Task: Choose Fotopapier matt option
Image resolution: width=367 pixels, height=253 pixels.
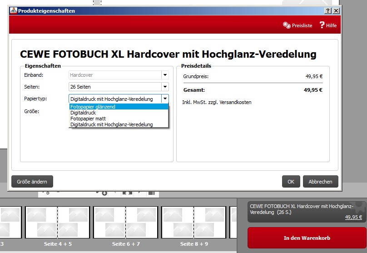Action: (x=119, y=119)
